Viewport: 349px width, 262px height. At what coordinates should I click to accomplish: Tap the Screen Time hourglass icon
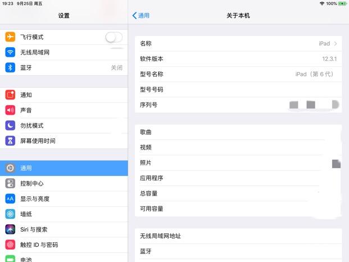pyautogui.click(x=10, y=141)
